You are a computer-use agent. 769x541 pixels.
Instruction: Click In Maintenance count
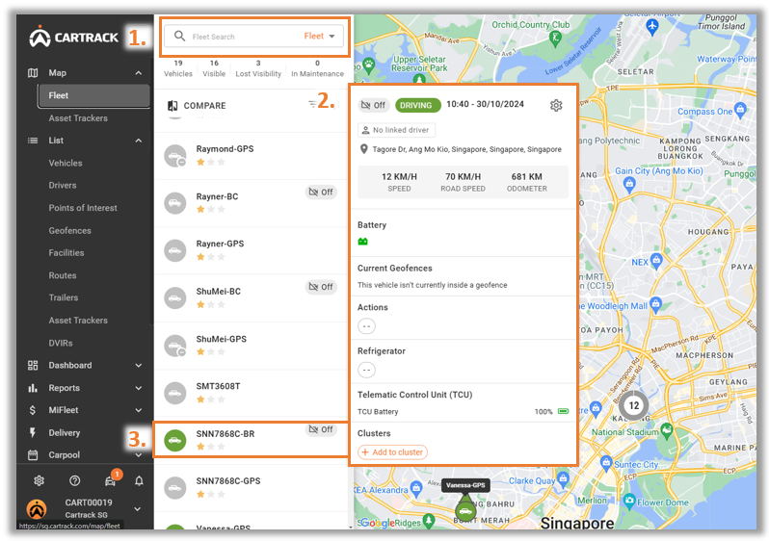pos(317,68)
